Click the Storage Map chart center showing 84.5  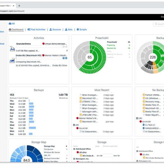27,160
